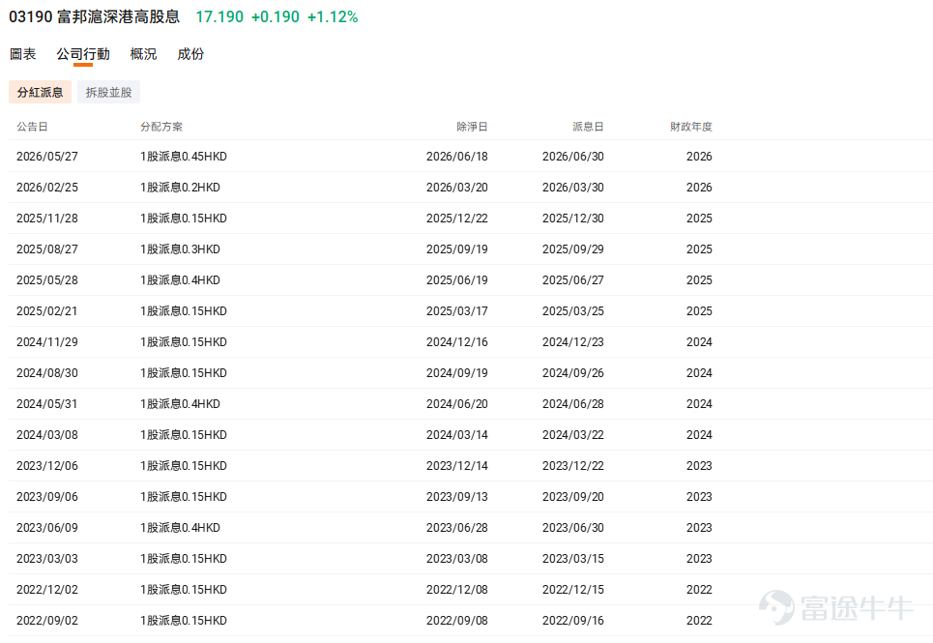Image resolution: width=933 pixels, height=643 pixels.
Task: Click payment date 2022/09/16
Action: point(573,621)
